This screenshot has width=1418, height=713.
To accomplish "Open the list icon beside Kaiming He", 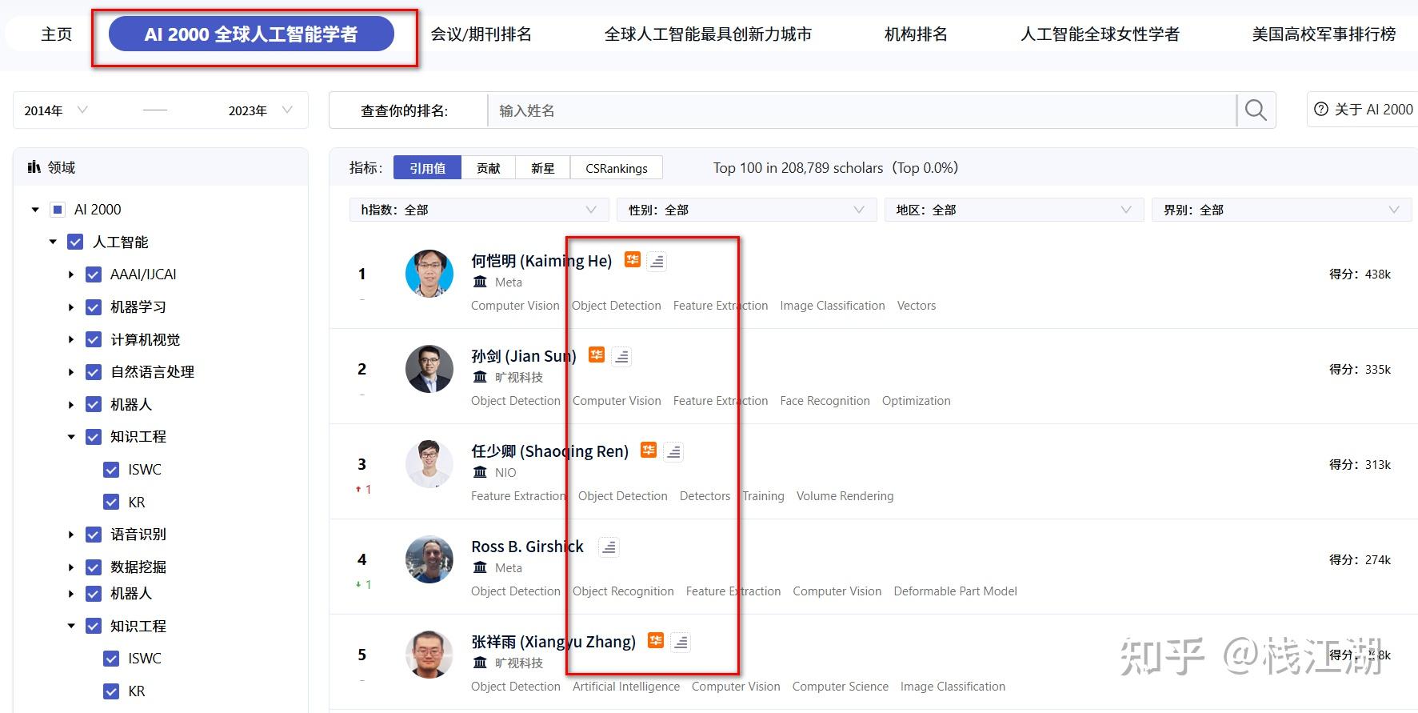I will tap(657, 261).
